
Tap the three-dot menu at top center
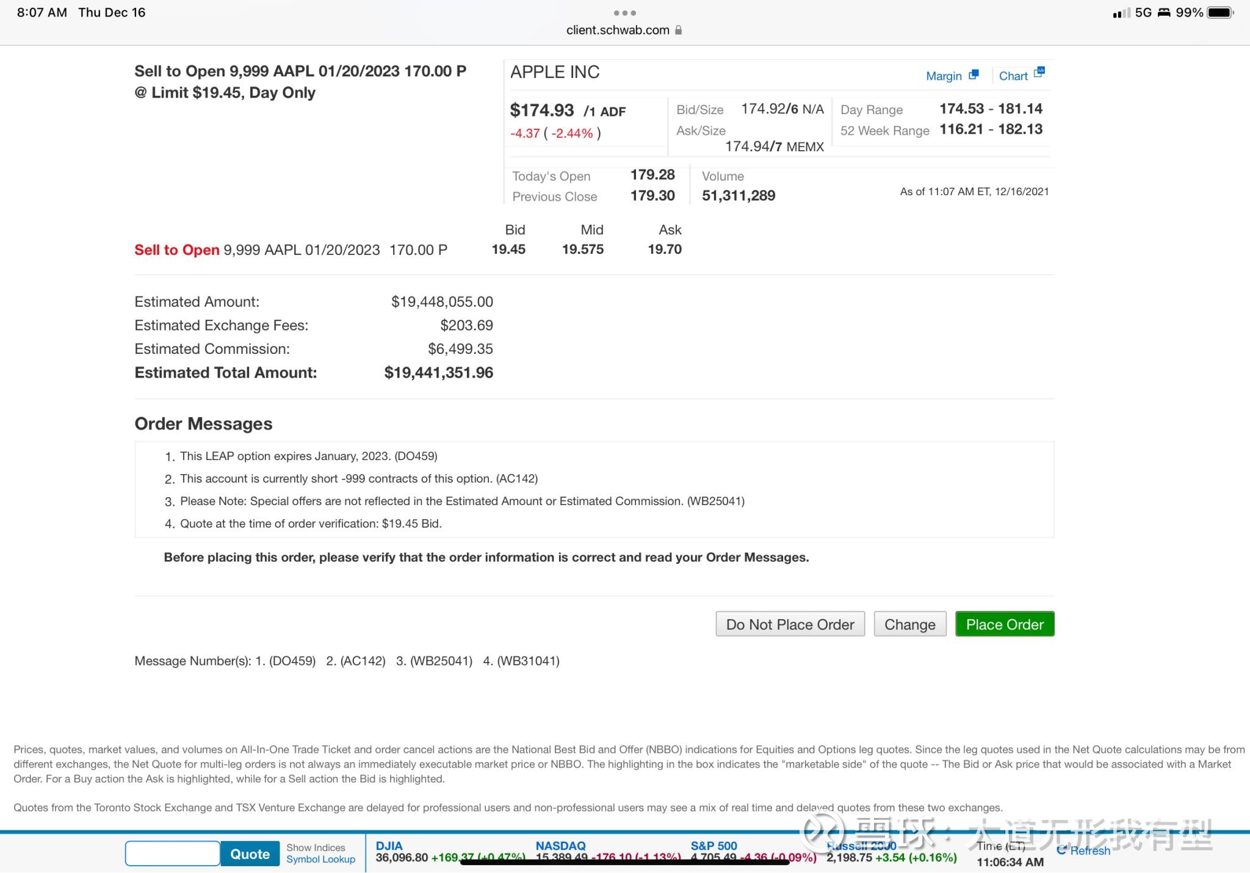[x=624, y=13]
